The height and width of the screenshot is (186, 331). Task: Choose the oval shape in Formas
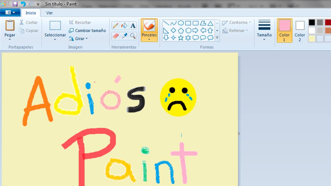(x=181, y=23)
